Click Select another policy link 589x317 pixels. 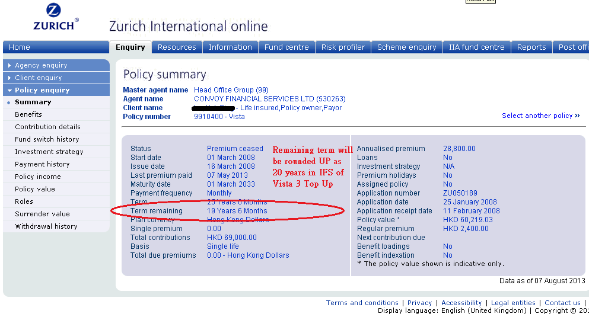(540, 116)
